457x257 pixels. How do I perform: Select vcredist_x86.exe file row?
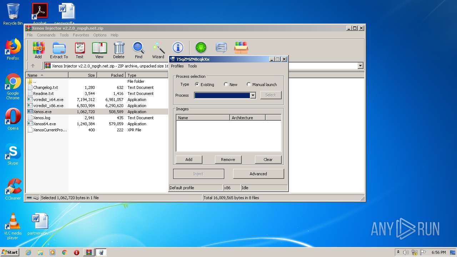point(97,106)
